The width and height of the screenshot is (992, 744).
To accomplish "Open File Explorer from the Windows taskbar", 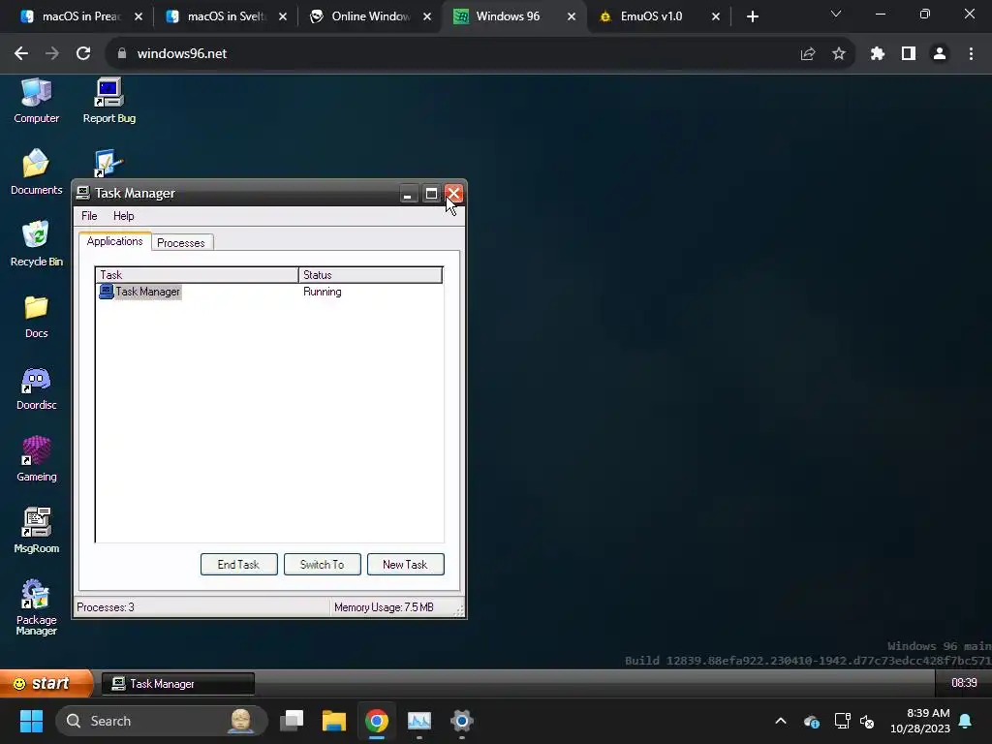I will (334, 721).
